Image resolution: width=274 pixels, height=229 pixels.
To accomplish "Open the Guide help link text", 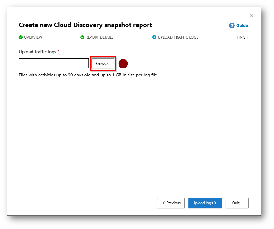I will click(x=242, y=26).
